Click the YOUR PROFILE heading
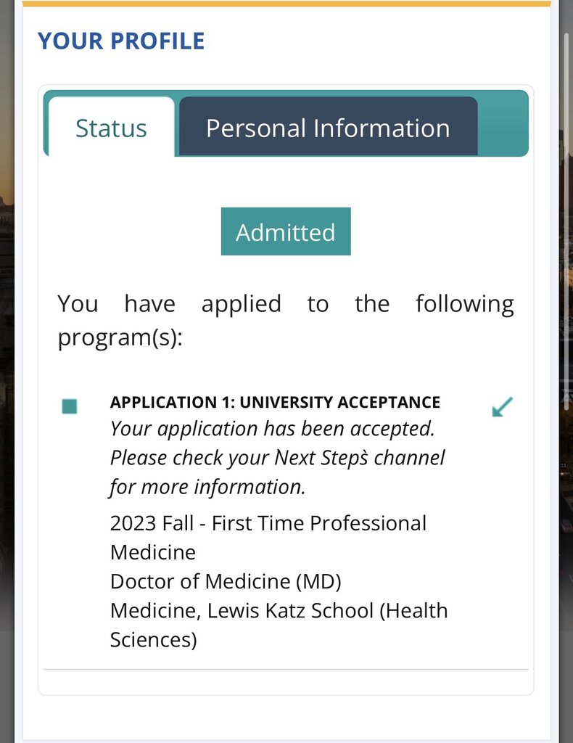Screen dimensions: 573x743 [121, 41]
